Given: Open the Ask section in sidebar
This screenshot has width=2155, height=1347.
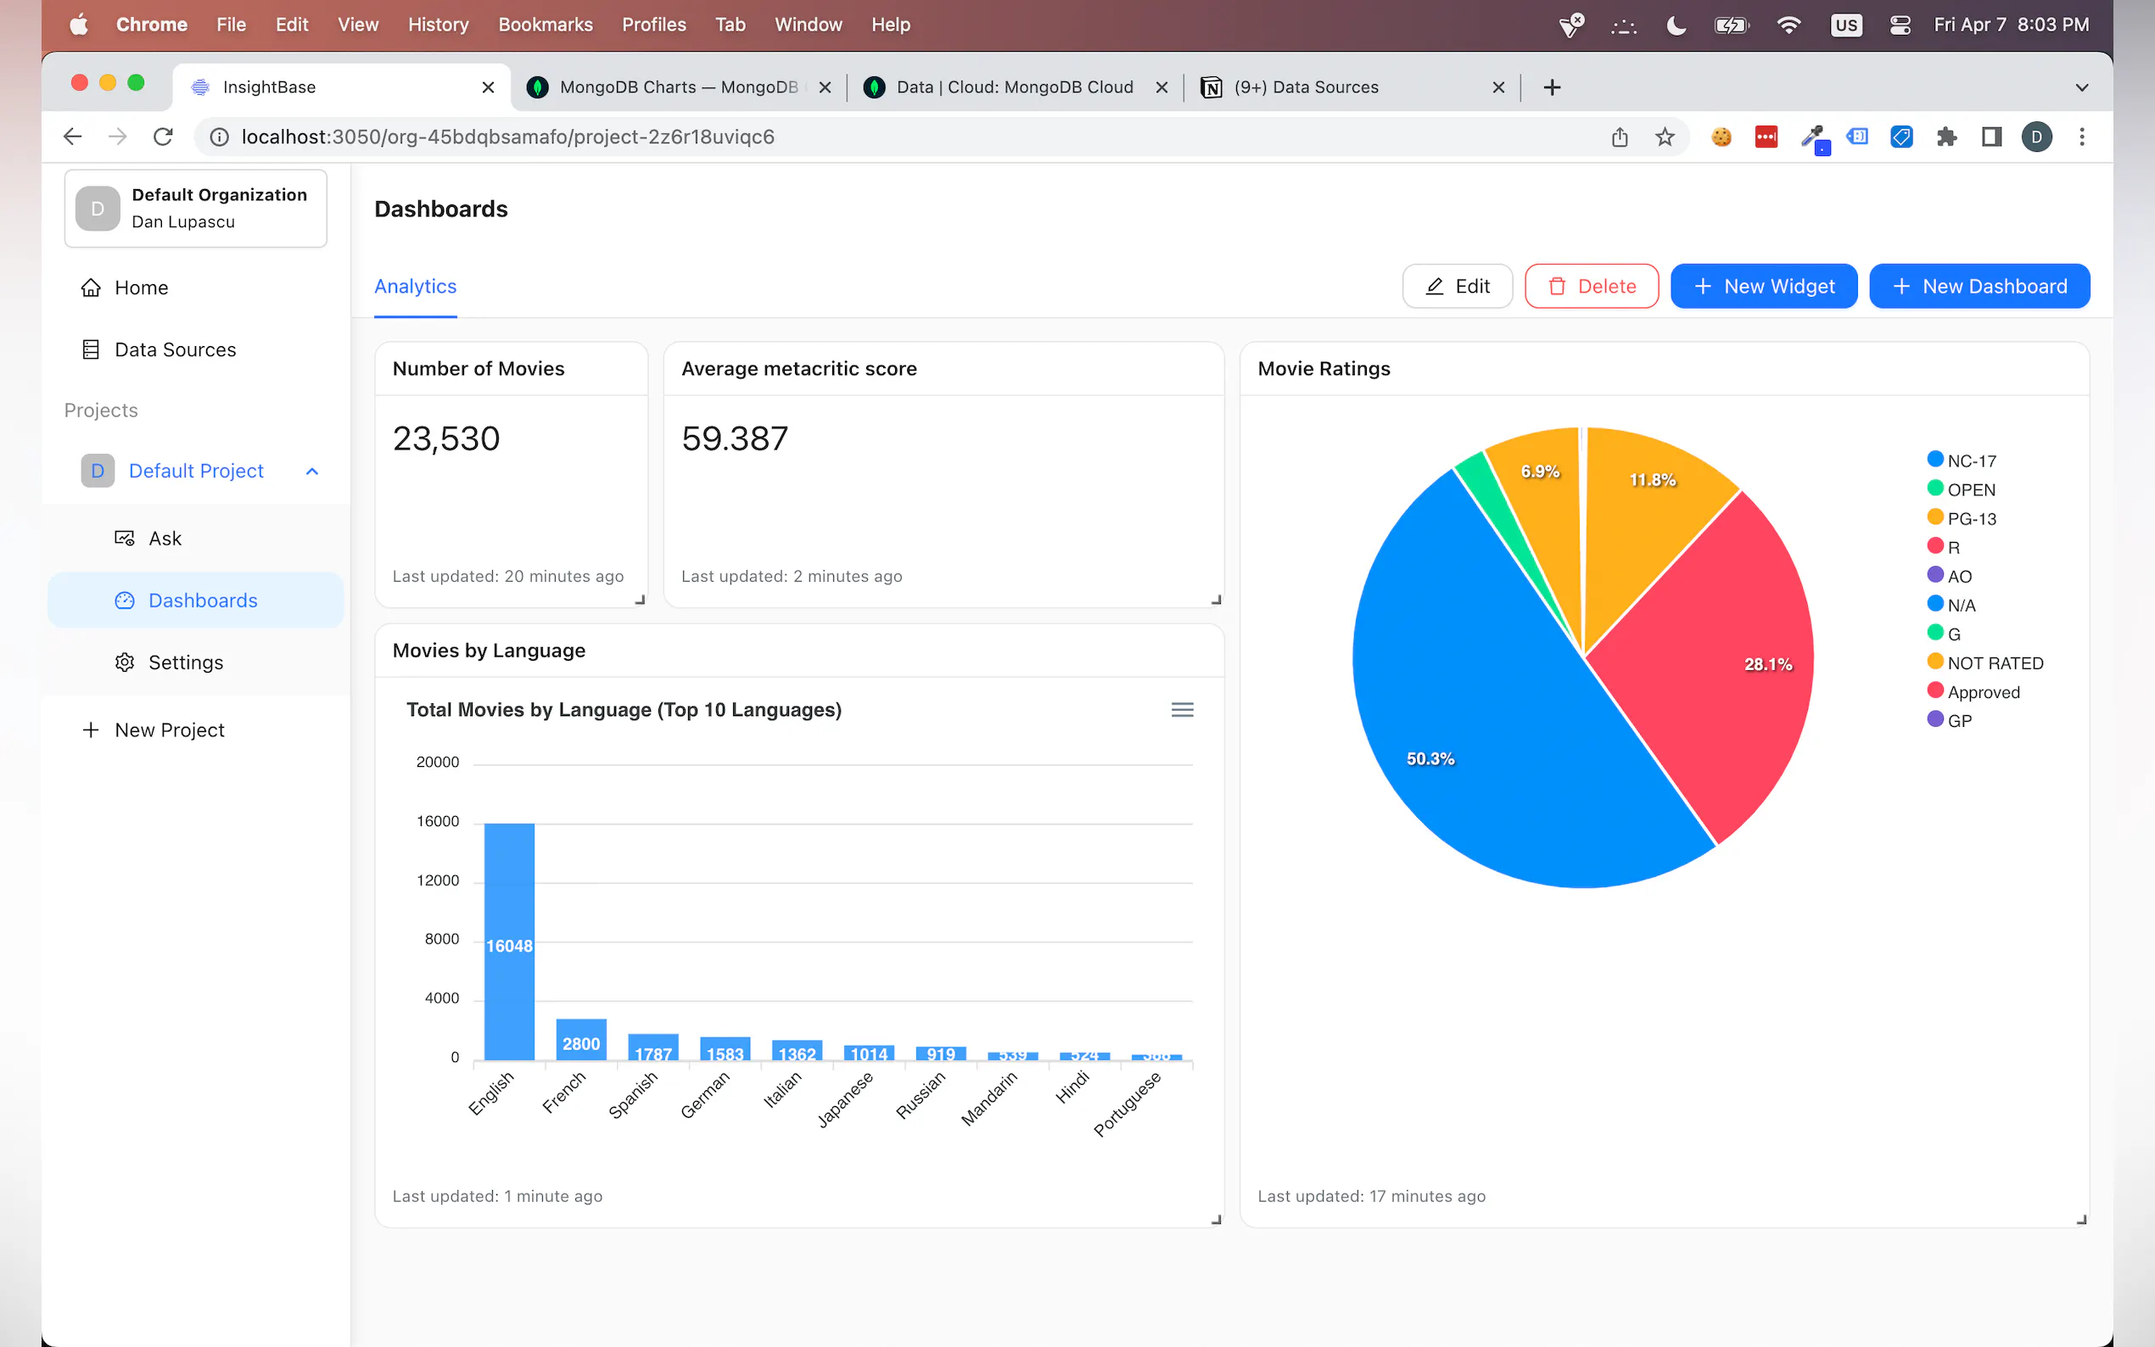Looking at the screenshot, I should click(x=165, y=538).
